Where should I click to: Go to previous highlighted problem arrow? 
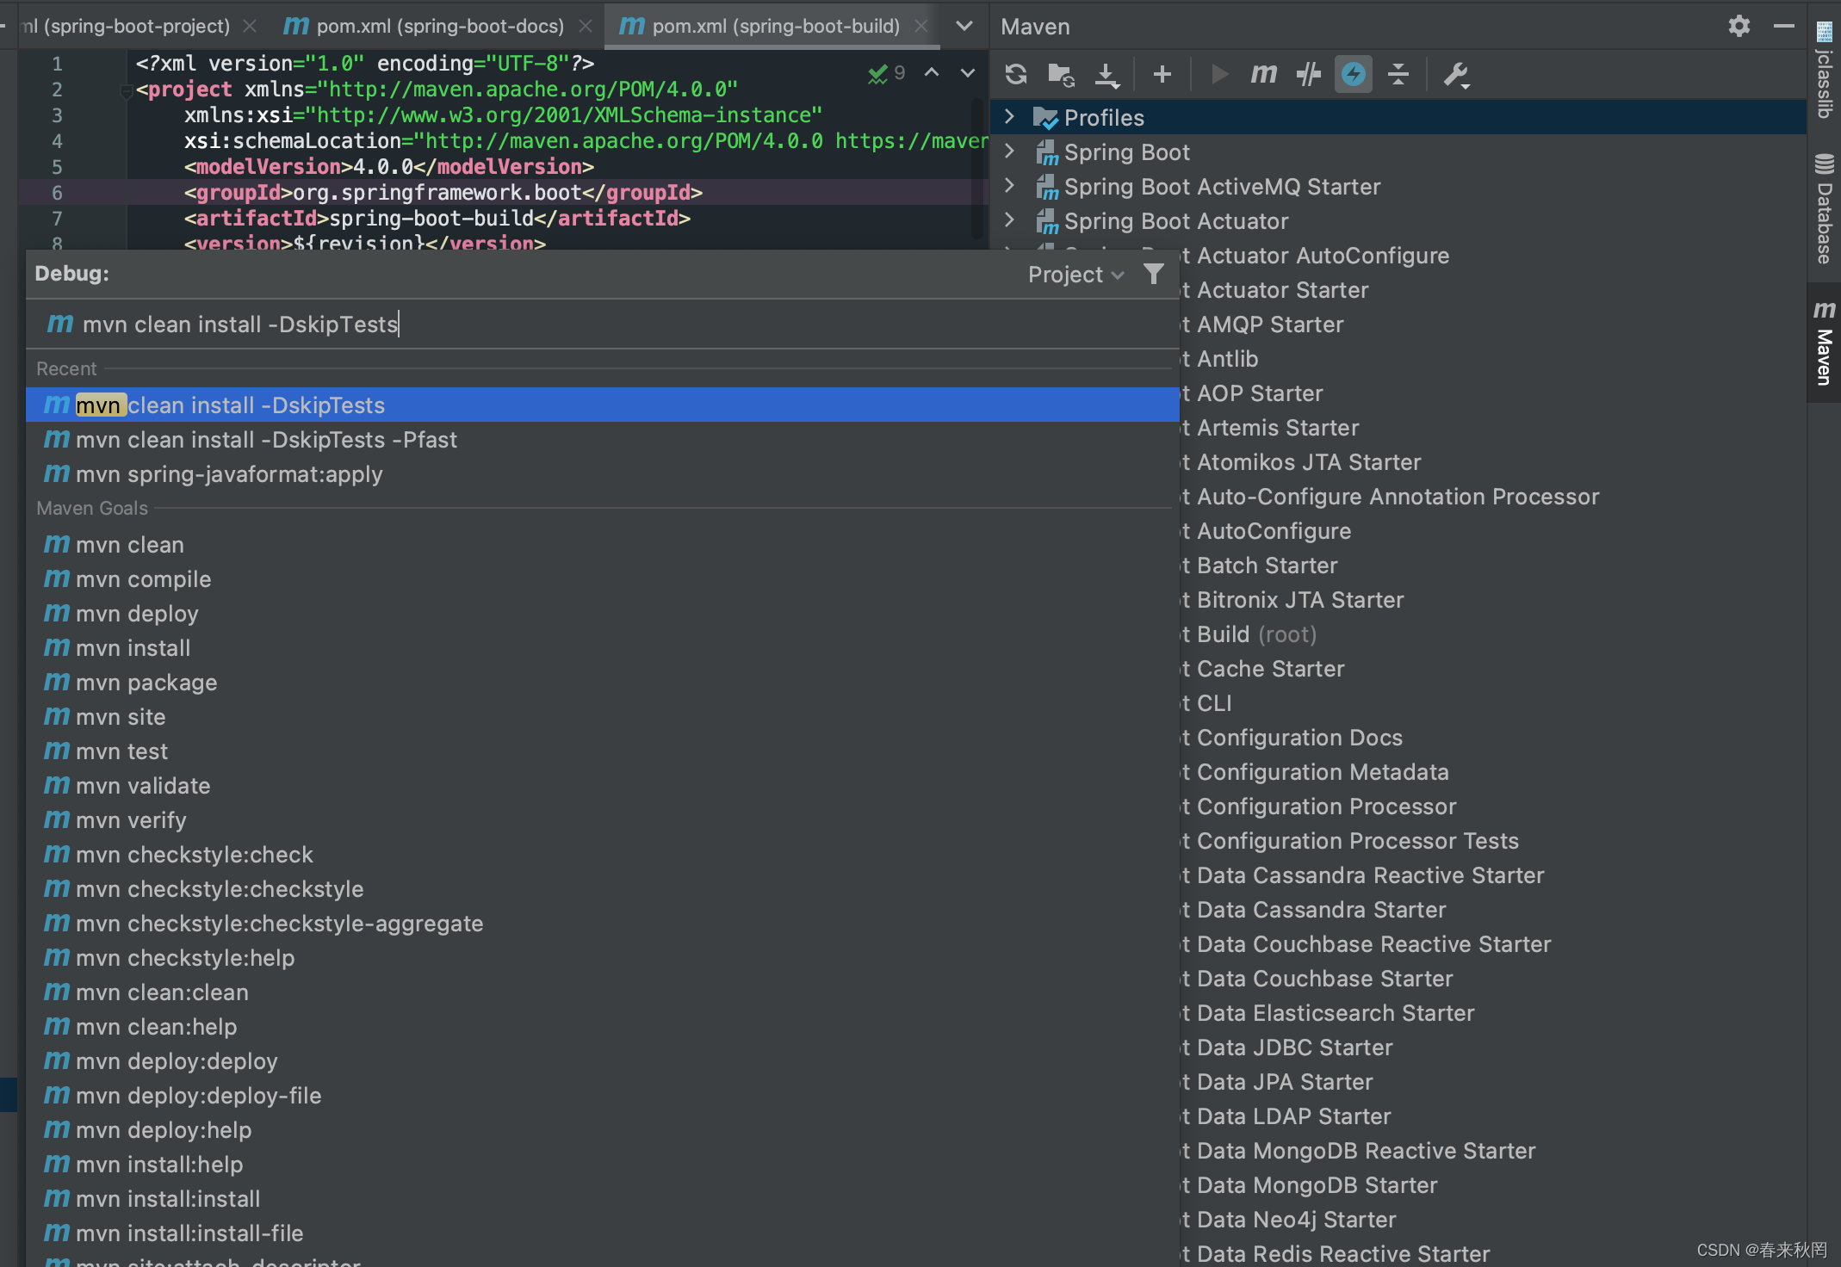(x=932, y=72)
